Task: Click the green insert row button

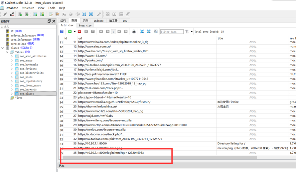Action: [70, 32]
